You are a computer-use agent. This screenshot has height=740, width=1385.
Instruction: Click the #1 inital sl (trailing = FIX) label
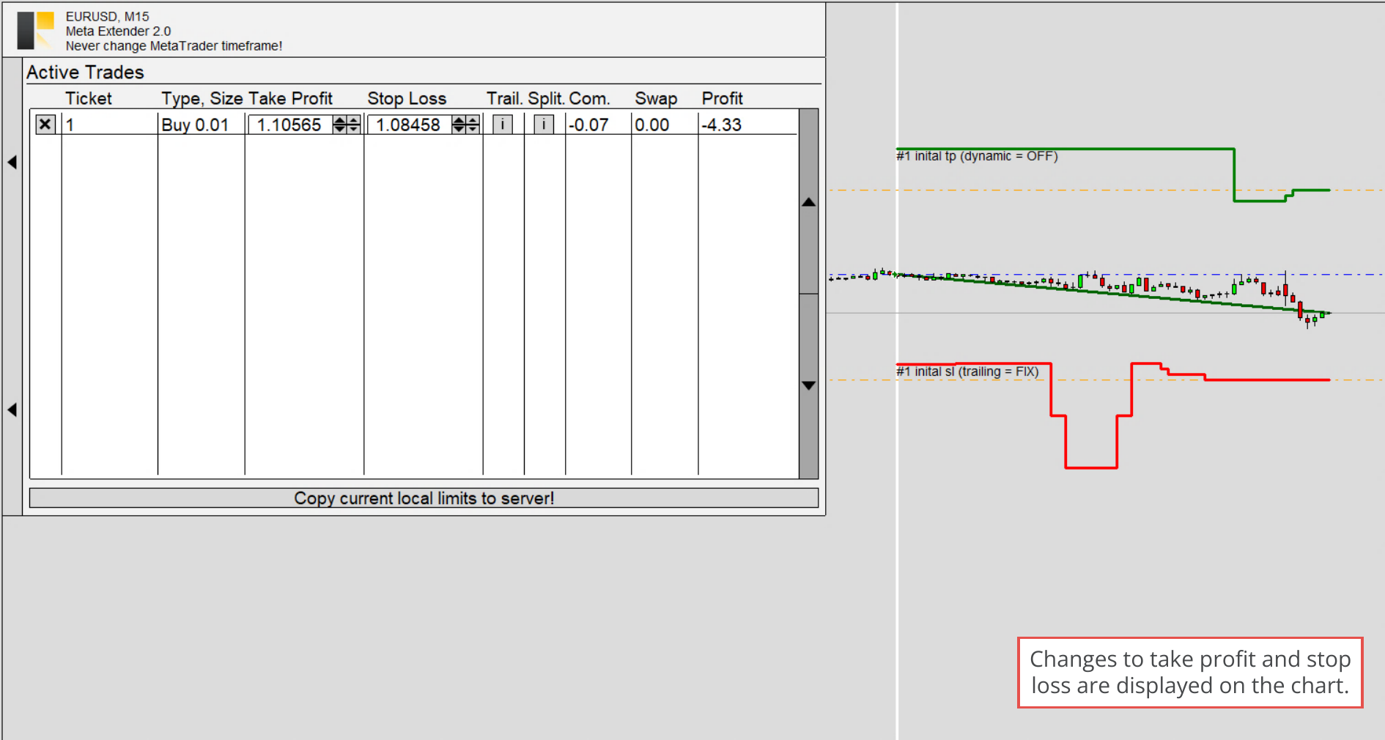pyautogui.click(x=967, y=371)
